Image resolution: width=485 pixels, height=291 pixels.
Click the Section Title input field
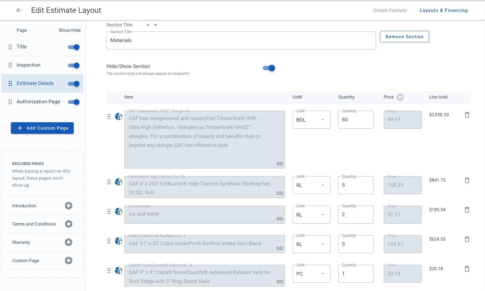click(x=241, y=40)
